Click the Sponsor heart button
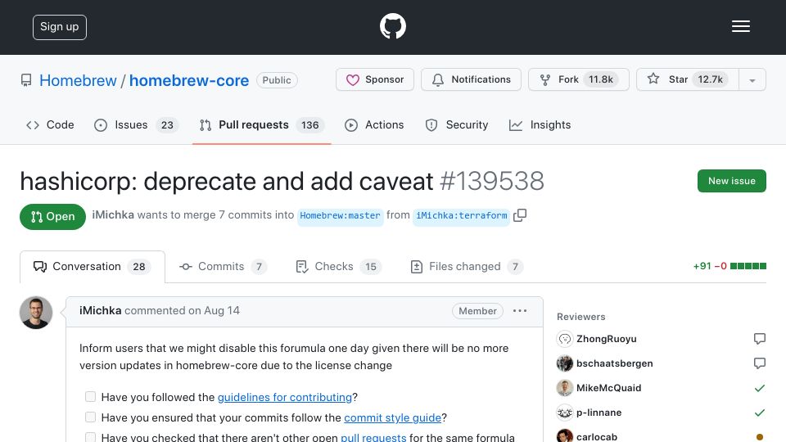 pos(375,79)
